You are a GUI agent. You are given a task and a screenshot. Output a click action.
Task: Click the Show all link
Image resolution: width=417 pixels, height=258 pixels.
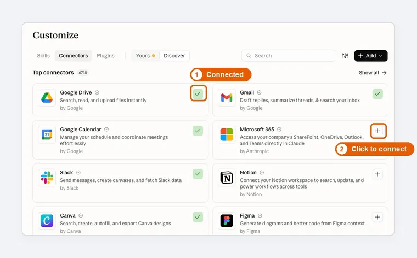373,73
